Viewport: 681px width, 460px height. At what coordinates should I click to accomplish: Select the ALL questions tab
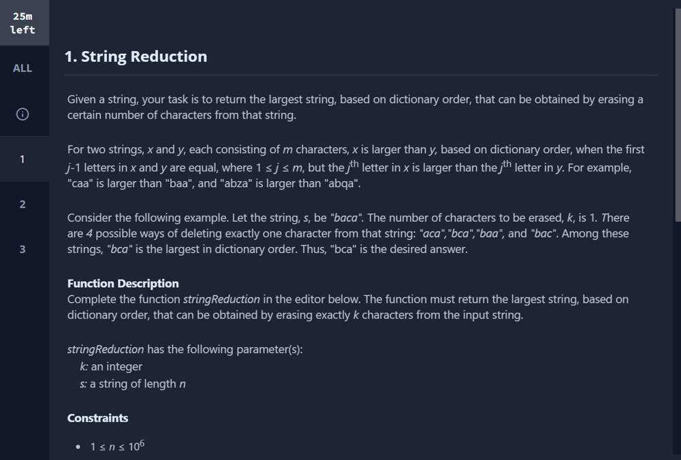click(x=22, y=68)
